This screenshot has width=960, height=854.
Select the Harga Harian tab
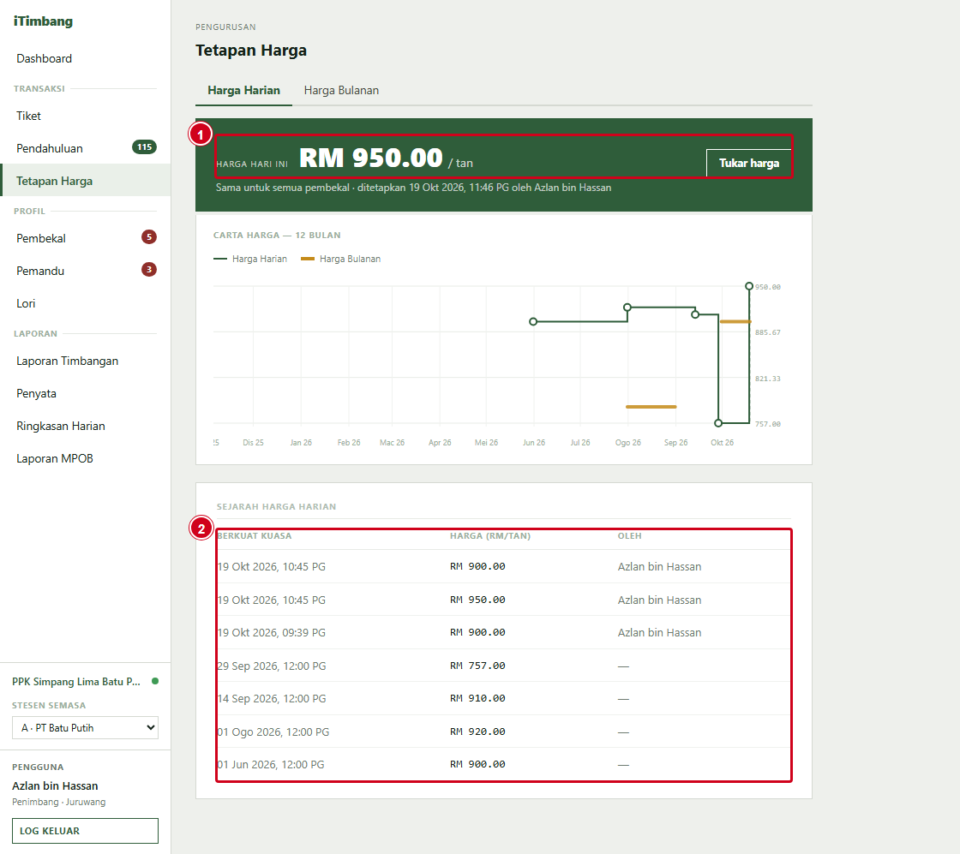pyautogui.click(x=243, y=91)
